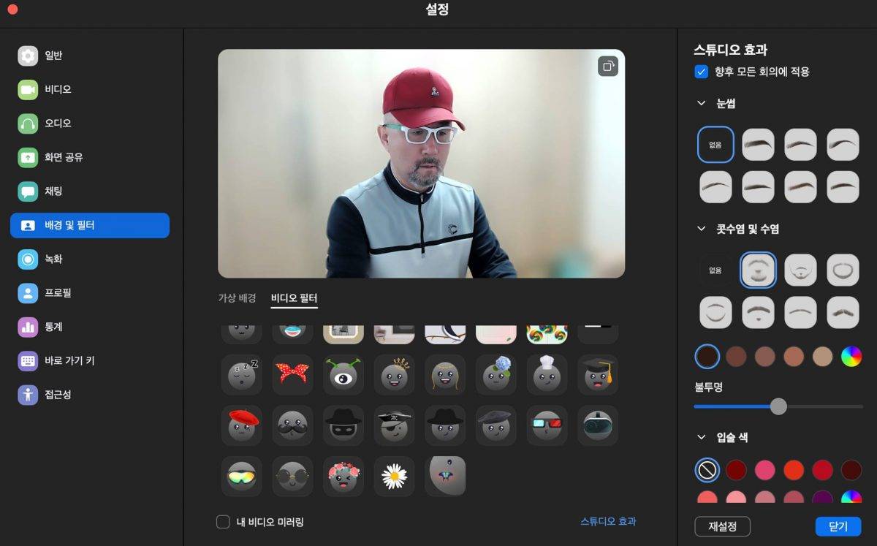Open the 스튜디오 효과 link
The image size is (877, 546).
[608, 521]
